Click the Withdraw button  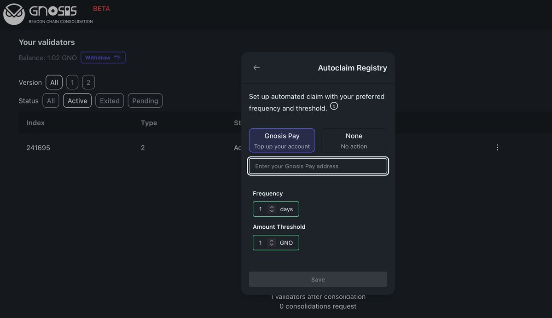[x=103, y=58]
